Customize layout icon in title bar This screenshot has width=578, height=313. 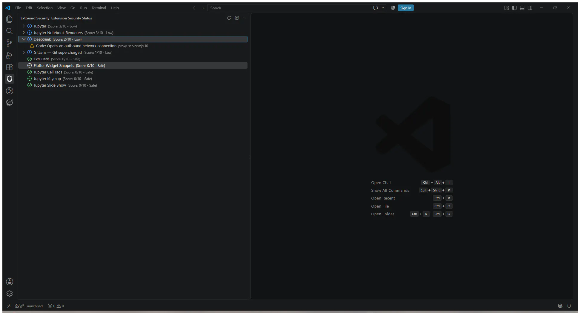(507, 8)
